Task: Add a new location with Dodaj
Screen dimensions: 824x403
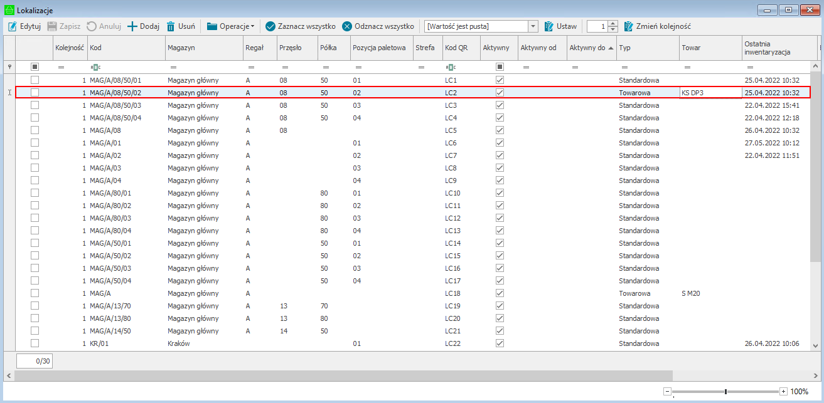Action: [143, 26]
